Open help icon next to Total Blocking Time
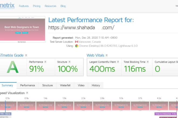The width and height of the screenshot is (178, 118). coord(148,62)
